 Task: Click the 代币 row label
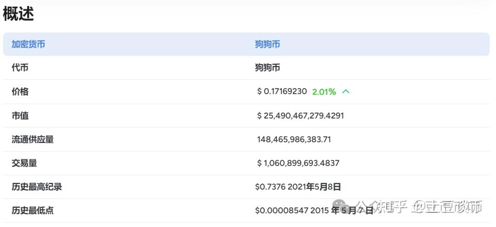pyautogui.click(x=20, y=67)
